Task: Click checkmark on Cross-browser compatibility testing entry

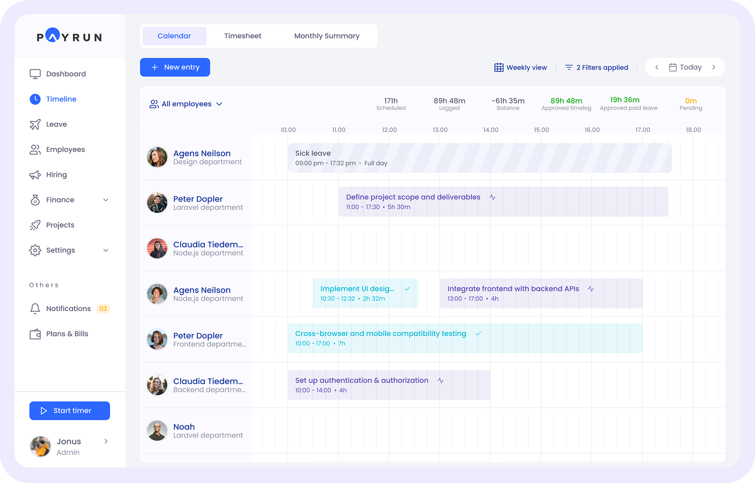Action: pyautogui.click(x=478, y=334)
